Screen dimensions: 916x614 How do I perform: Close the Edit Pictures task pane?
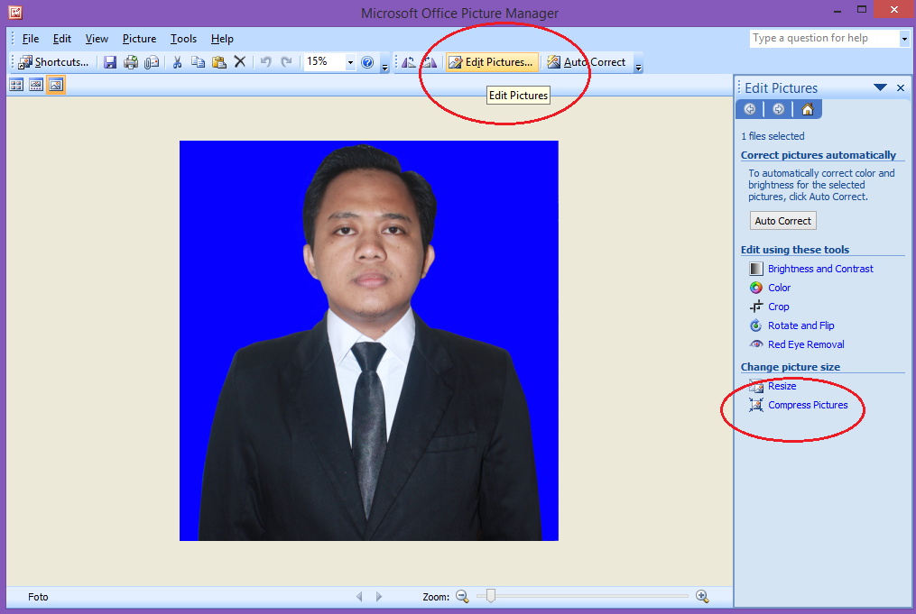click(x=901, y=88)
